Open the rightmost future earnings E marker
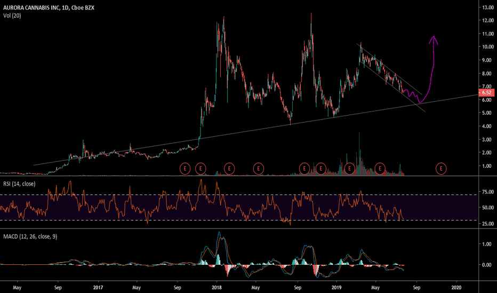 pos(441,168)
